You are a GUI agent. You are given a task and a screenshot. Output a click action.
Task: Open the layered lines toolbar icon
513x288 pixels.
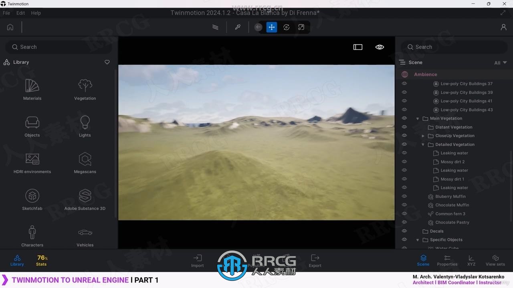(215, 27)
